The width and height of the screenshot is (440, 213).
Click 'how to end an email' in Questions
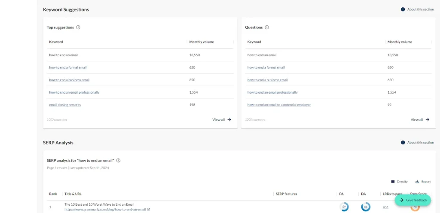click(262, 55)
